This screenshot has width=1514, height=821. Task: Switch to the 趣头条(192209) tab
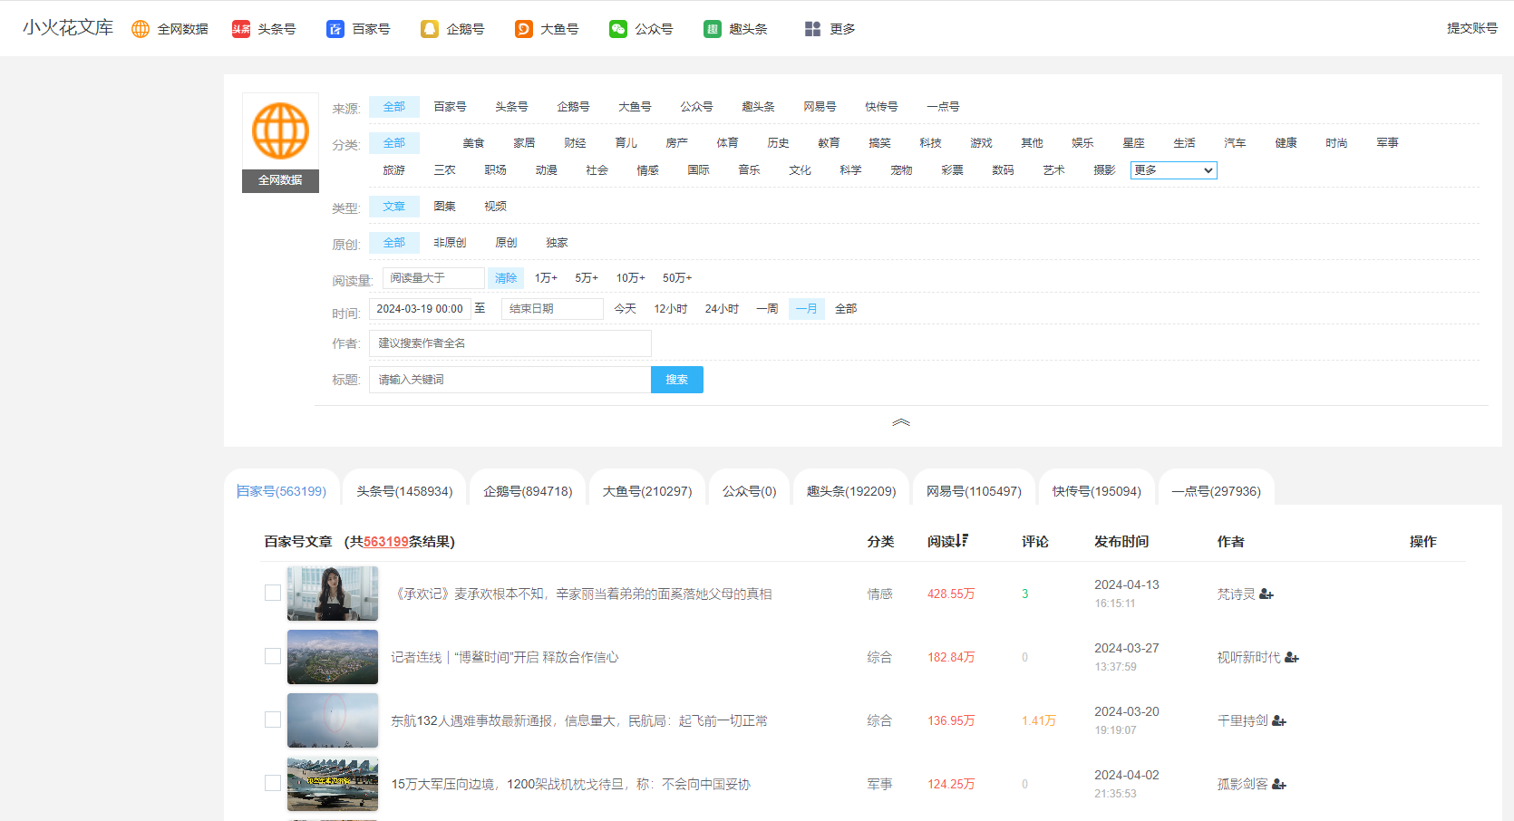pos(851,491)
